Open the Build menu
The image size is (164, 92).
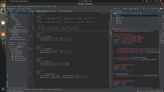pos(35,6)
